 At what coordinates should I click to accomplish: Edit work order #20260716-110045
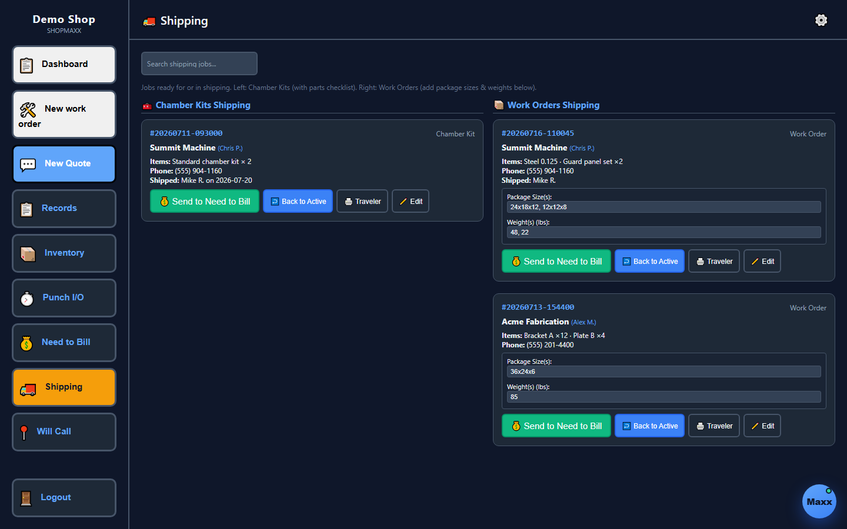(762, 261)
